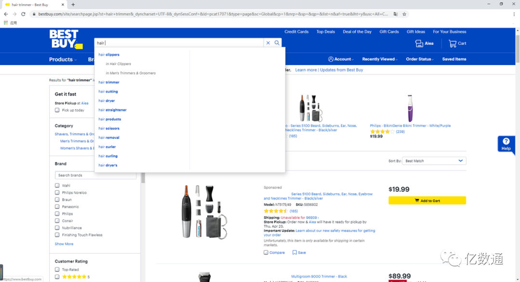This screenshot has height=282, width=520.
Task: Check the Finishing Touch Flawless filter
Action: point(57,235)
